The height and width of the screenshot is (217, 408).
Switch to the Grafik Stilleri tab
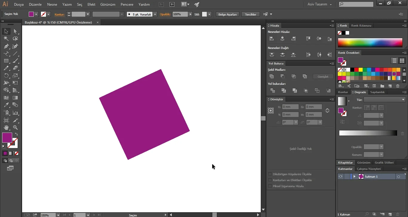(384, 163)
